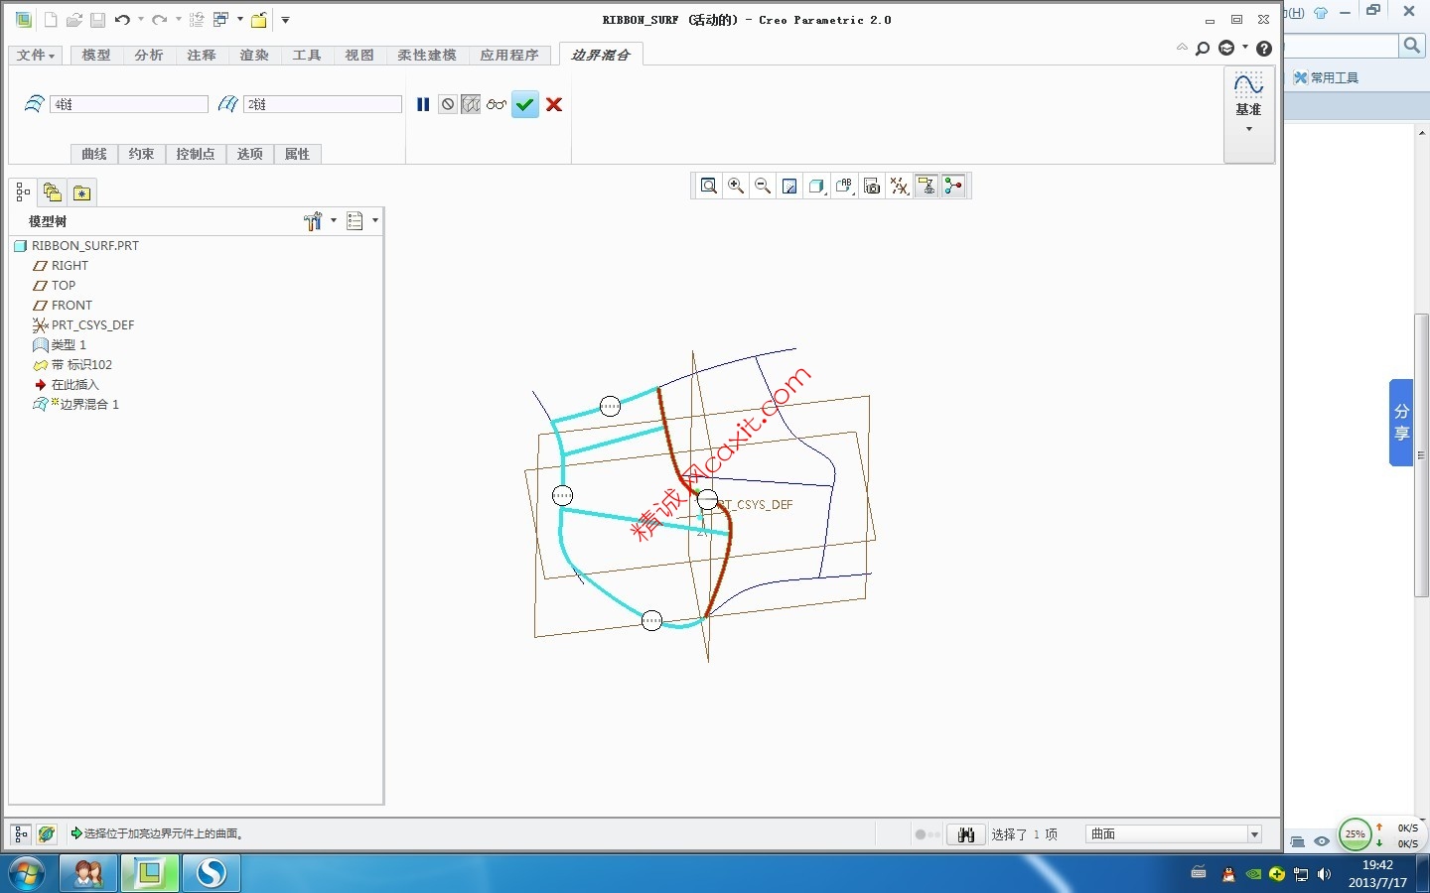Image resolution: width=1430 pixels, height=893 pixels.
Task: Click the close window folder icon
Action: pyautogui.click(x=259, y=20)
